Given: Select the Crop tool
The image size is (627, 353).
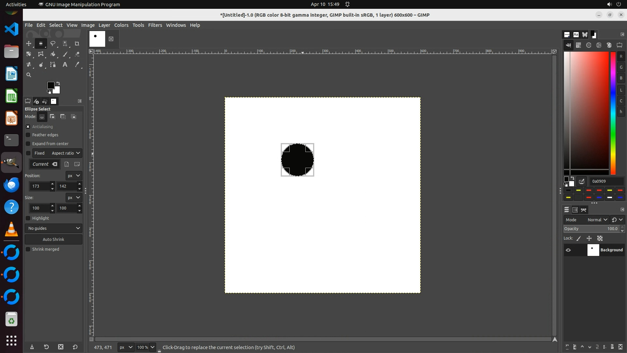Looking at the screenshot, I should tap(77, 43).
